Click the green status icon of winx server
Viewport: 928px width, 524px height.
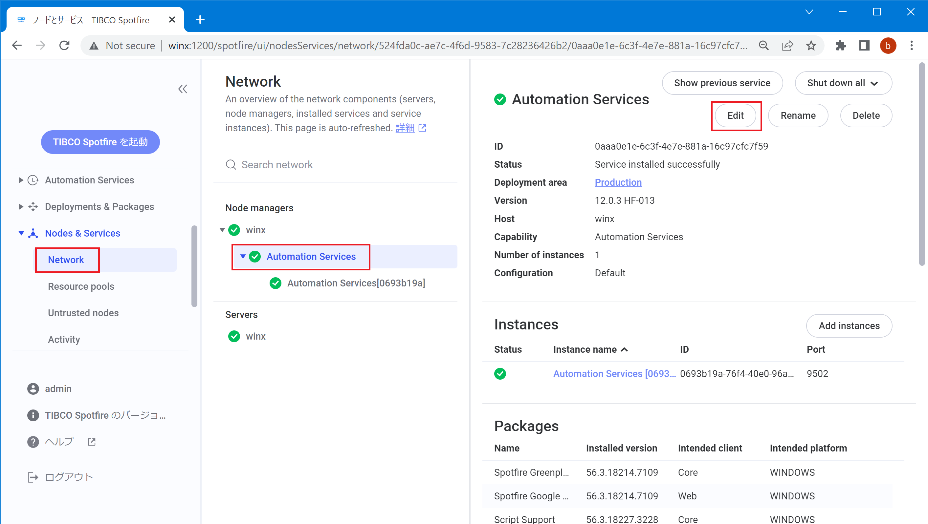(x=234, y=336)
